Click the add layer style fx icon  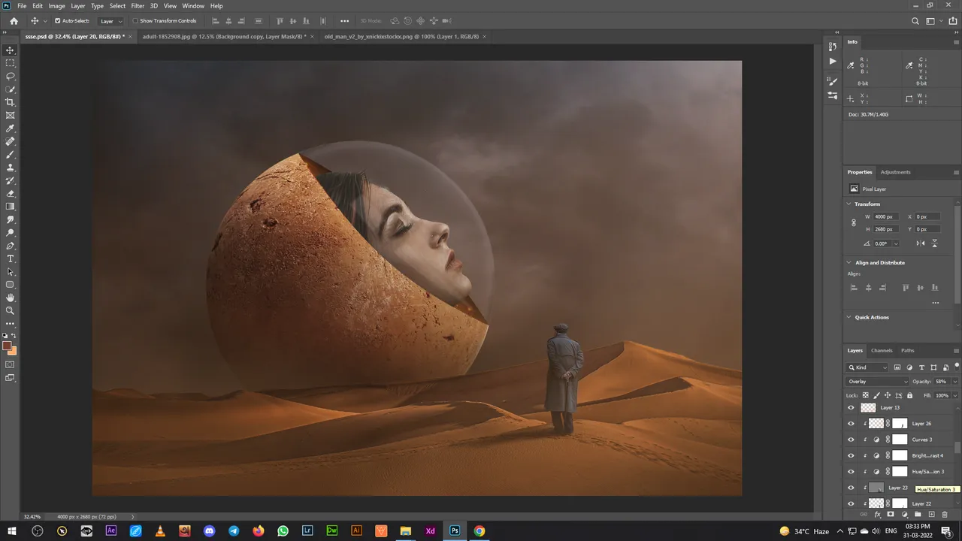click(877, 515)
